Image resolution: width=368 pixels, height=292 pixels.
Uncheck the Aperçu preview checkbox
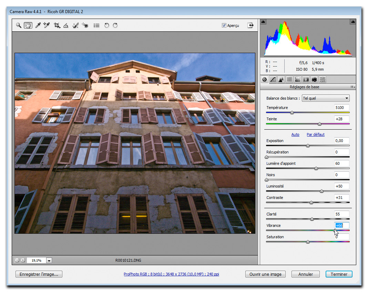pyautogui.click(x=224, y=26)
